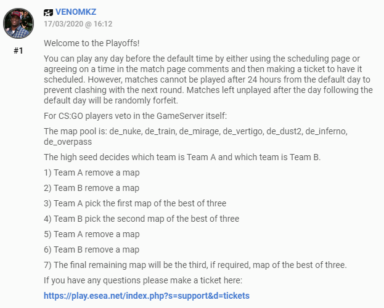Click step 4 'Team B pick the second map'
Viewport: 384px width, 308px height.
(142, 219)
